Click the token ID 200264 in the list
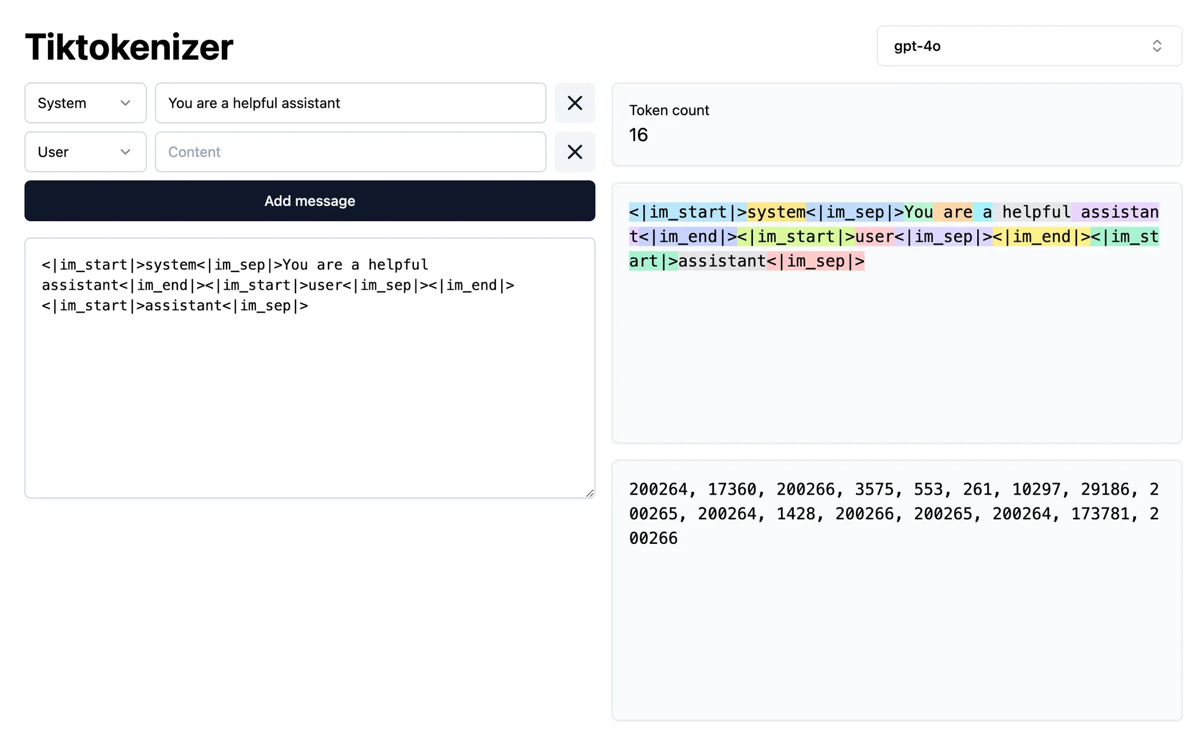The image size is (1199, 737). 658,489
